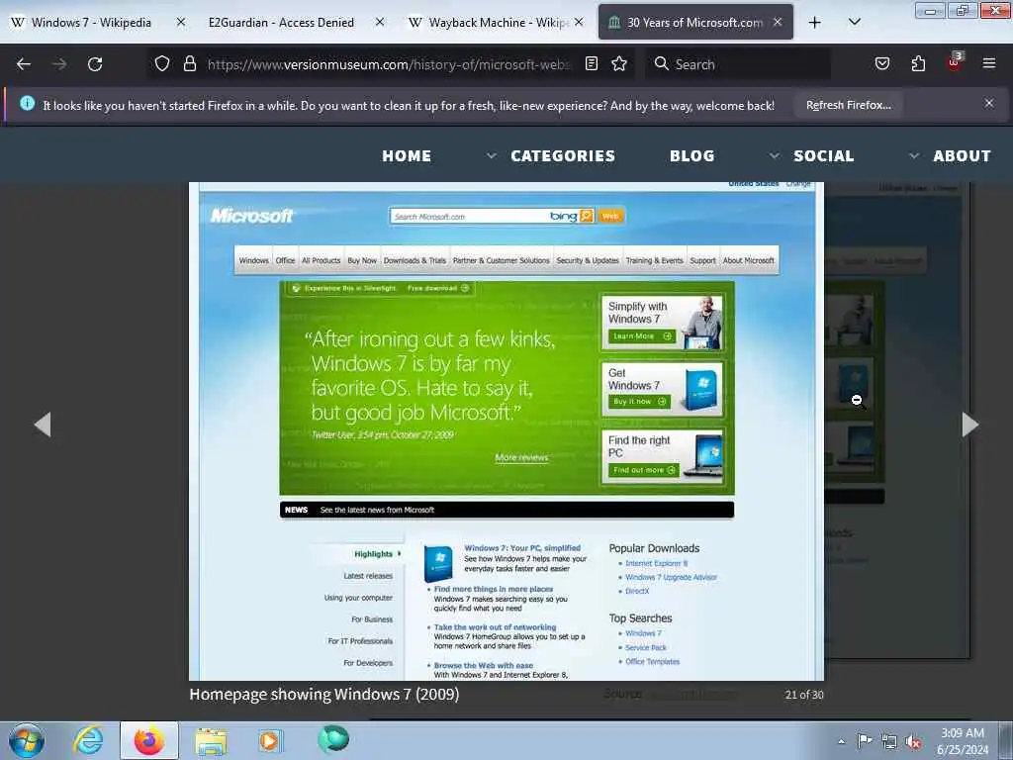1013x760 pixels.
Task: Launch Internet Explorer from taskbar
Action: tap(88, 740)
